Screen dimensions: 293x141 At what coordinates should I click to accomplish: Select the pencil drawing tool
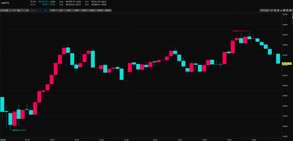click(272, 11)
